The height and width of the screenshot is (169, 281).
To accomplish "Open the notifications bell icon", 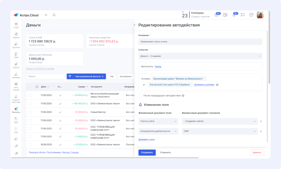I will pos(234,15).
